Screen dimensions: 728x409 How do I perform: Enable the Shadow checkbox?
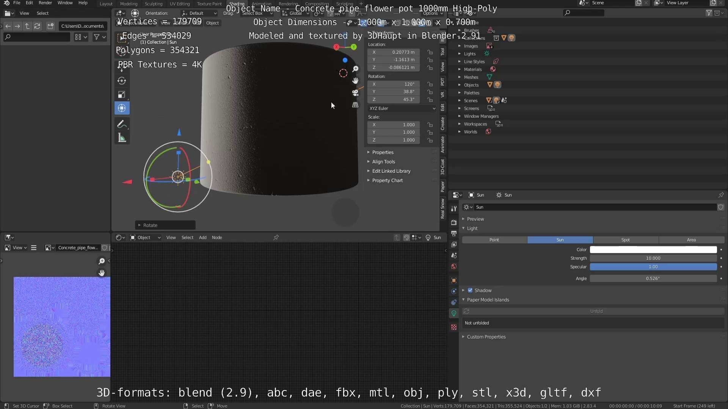point(470,290)
